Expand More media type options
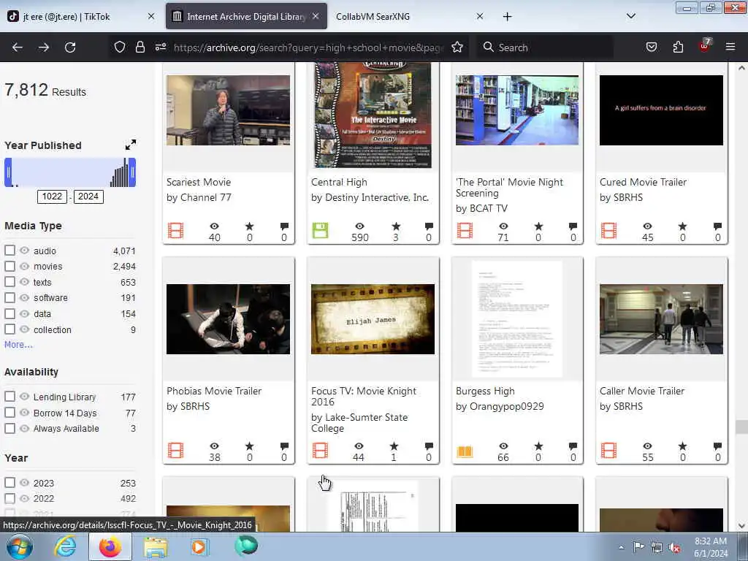Image resolution: width=748 pixels, height=561 pixels. 18,345
